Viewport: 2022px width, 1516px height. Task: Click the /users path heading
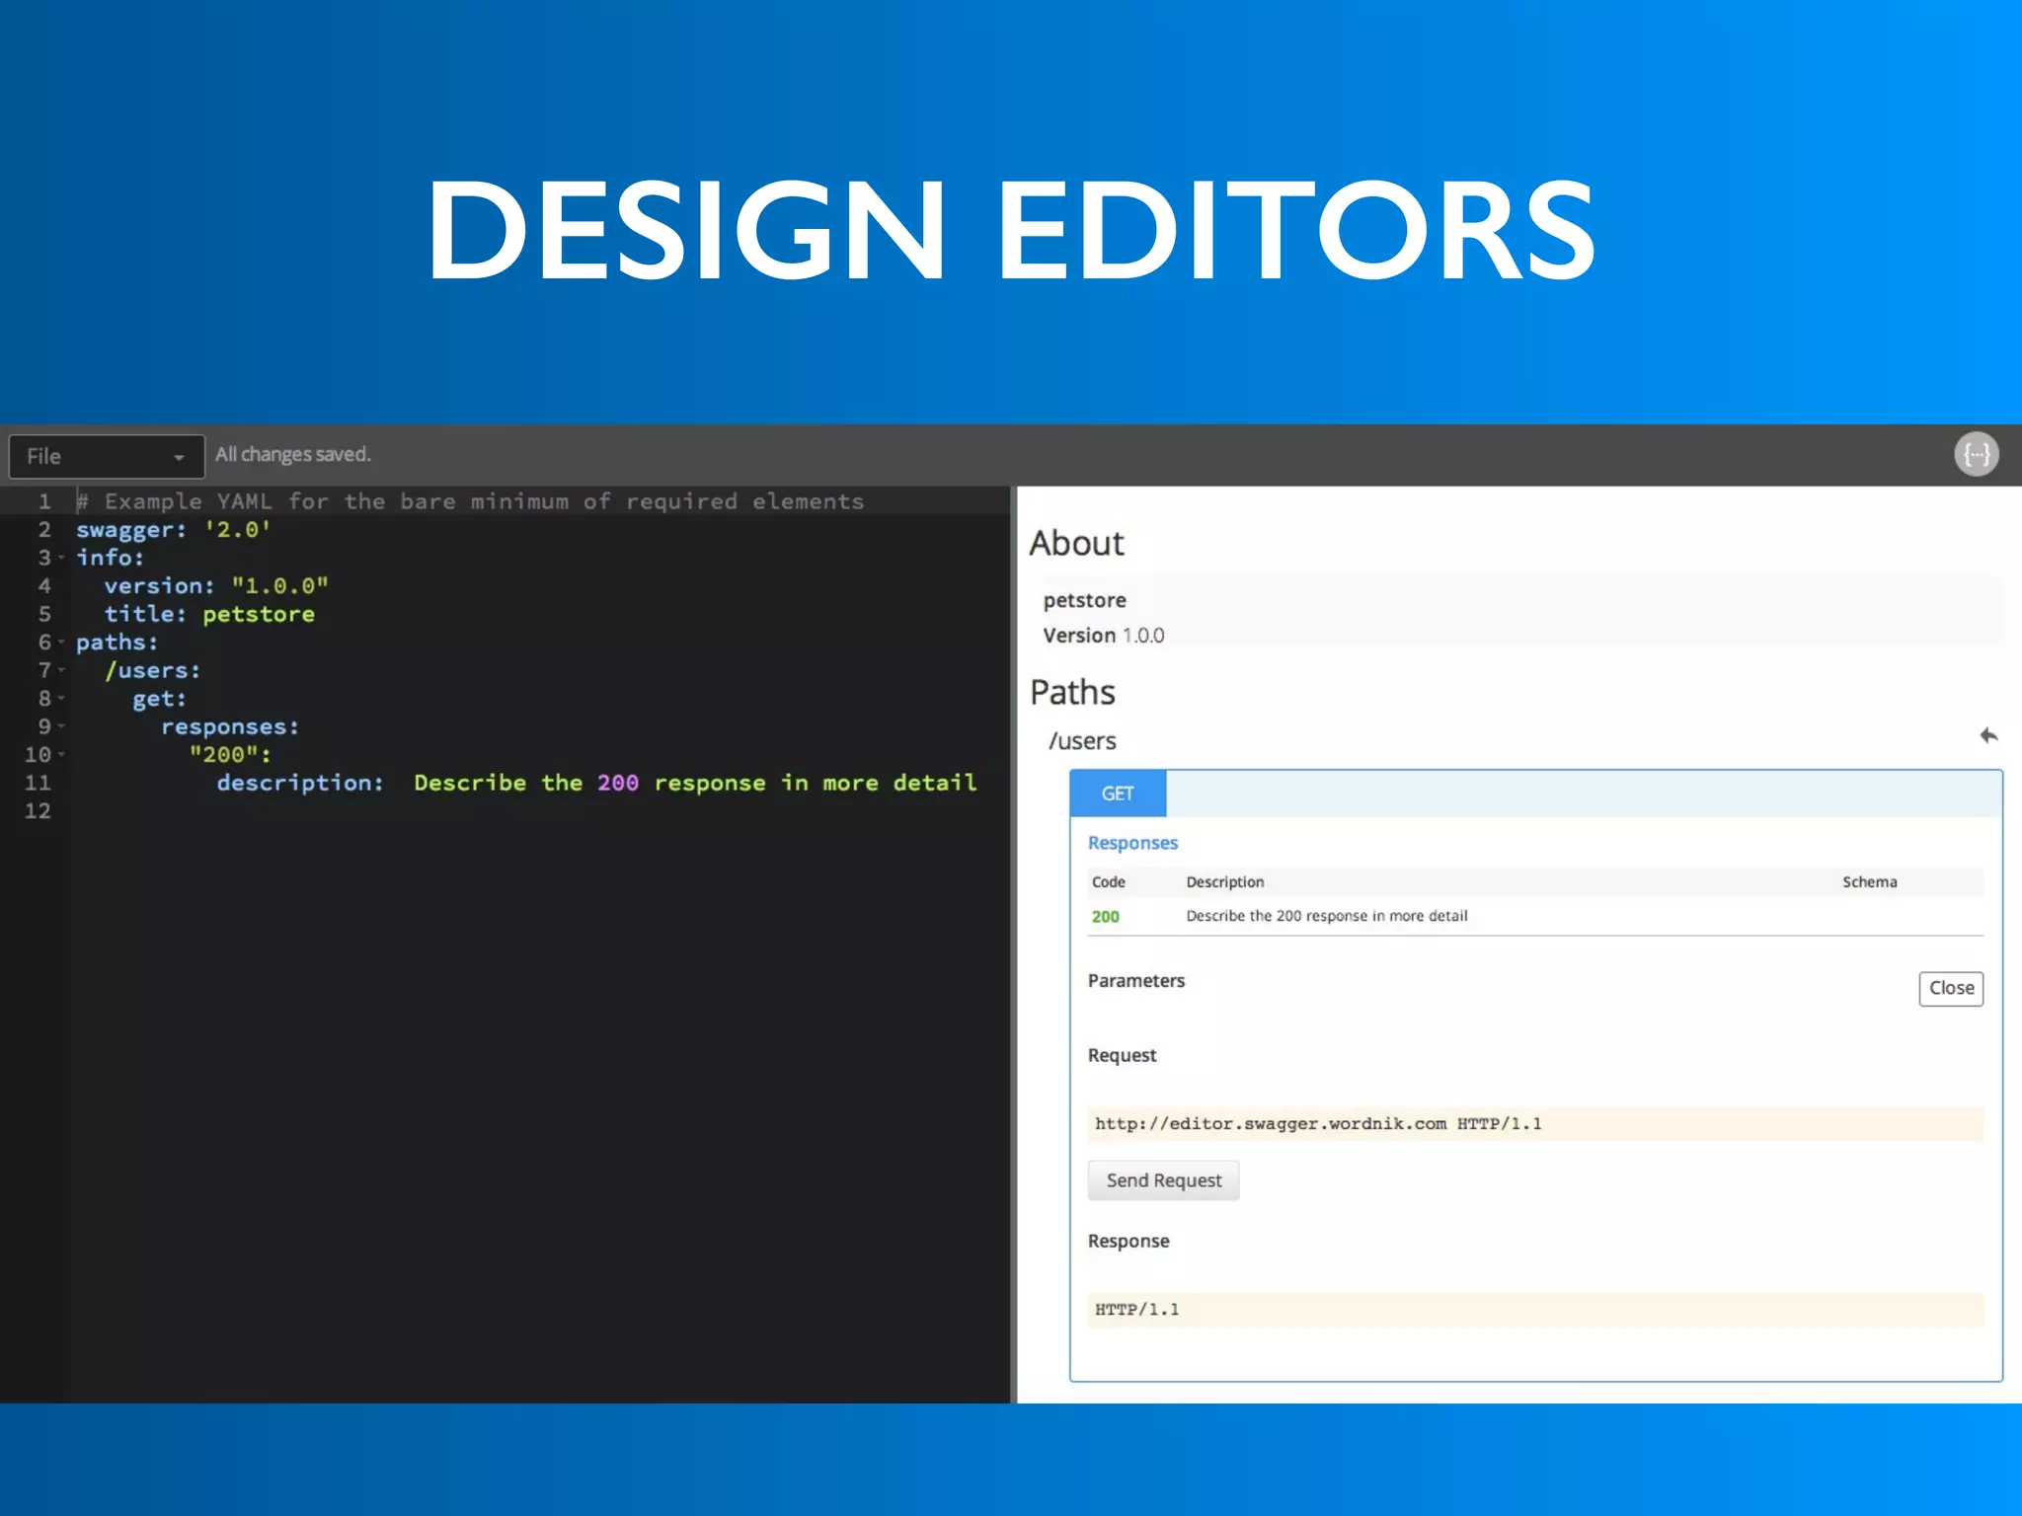coord(1082,741)
